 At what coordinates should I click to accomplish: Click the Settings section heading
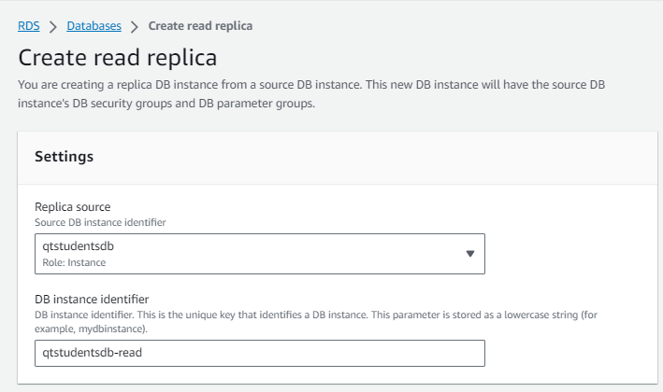click(x=64, y=157)
